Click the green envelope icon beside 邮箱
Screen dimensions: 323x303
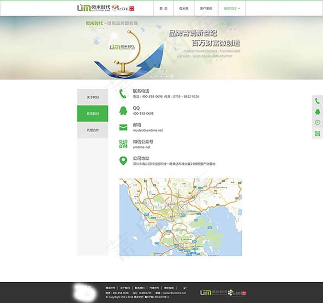click(123, 127)
